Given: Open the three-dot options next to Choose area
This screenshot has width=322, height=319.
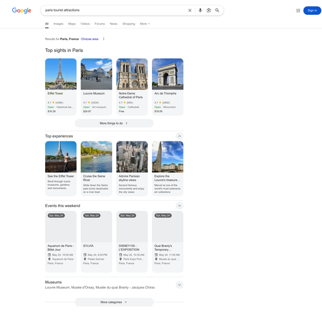Looking at the screenshot, I should point(104,39).
